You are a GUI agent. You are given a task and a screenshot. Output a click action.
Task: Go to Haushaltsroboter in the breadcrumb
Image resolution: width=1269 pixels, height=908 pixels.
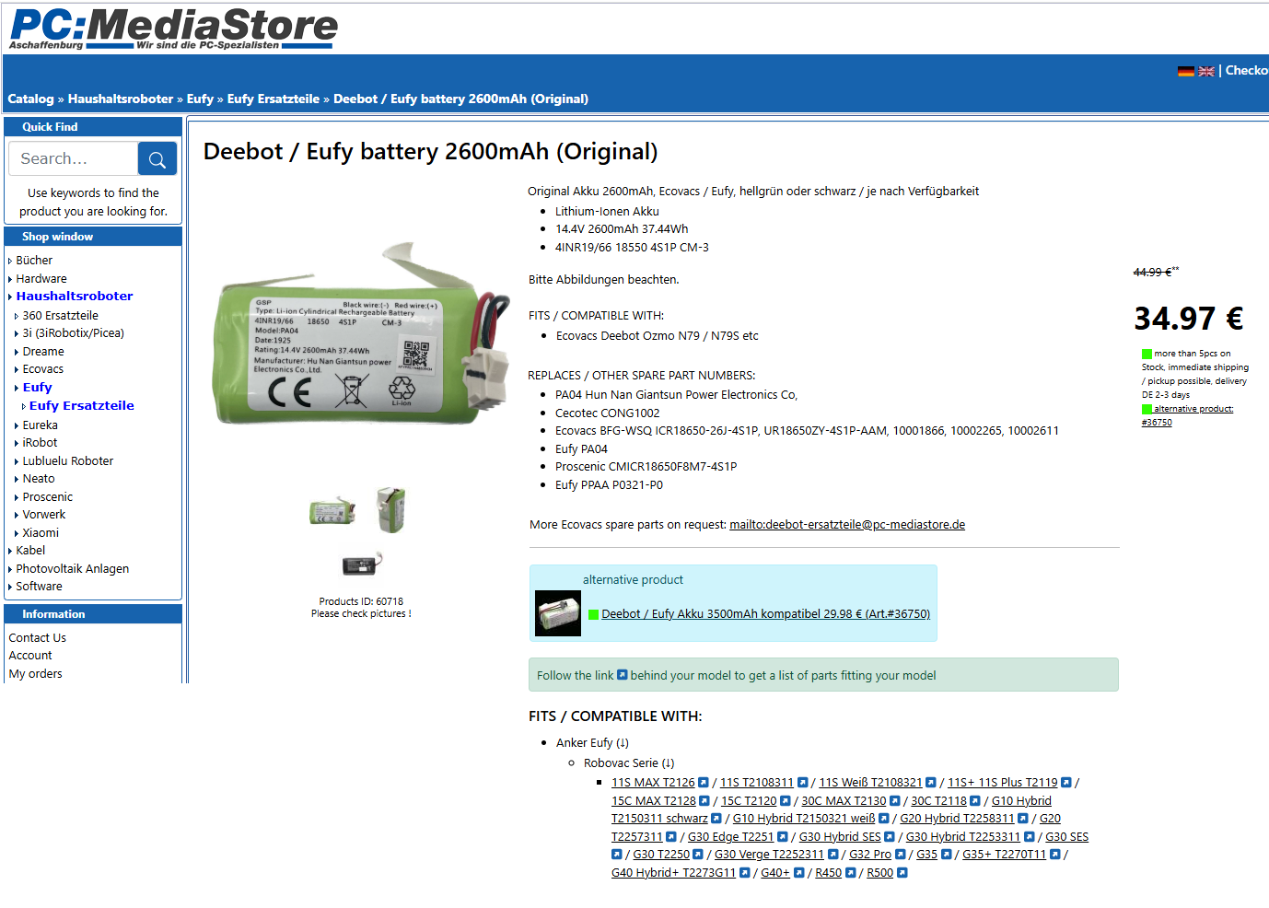(121, 99)
